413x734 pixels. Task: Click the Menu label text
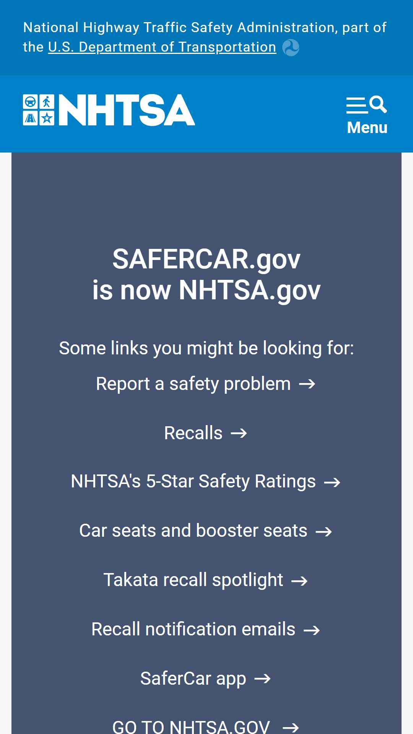[367, 128]
